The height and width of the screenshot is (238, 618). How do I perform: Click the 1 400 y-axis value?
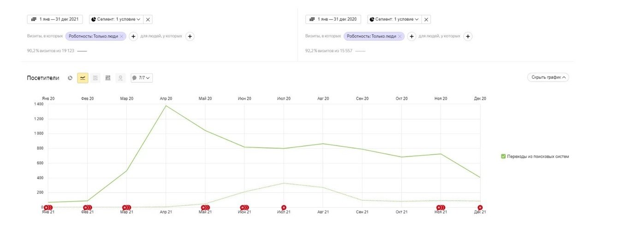pyautogui.click(x=39, y=104)
